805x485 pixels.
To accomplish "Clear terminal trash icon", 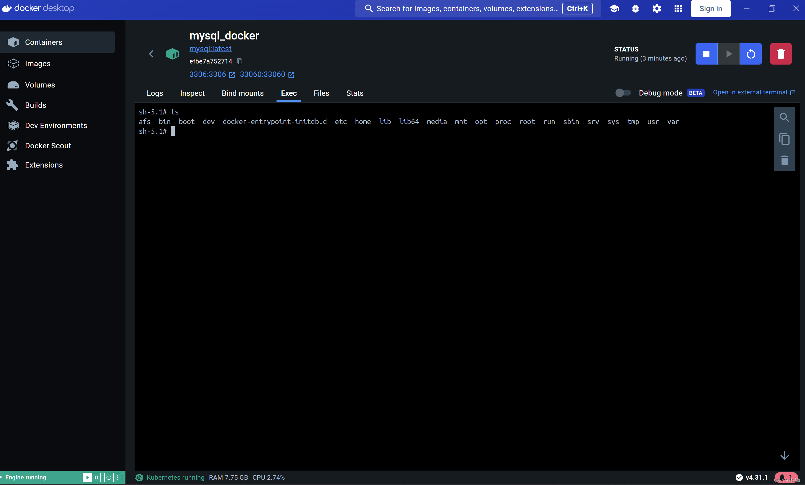I will (x=784, y=160).
